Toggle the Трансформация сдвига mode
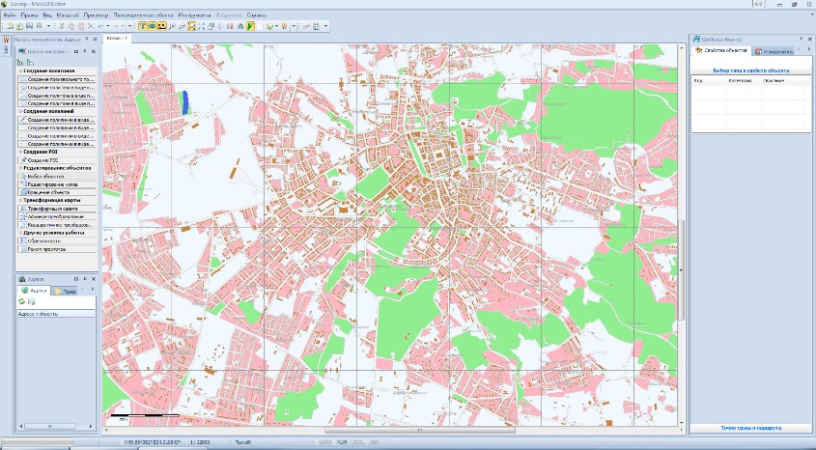 click(x=51, y=209)
